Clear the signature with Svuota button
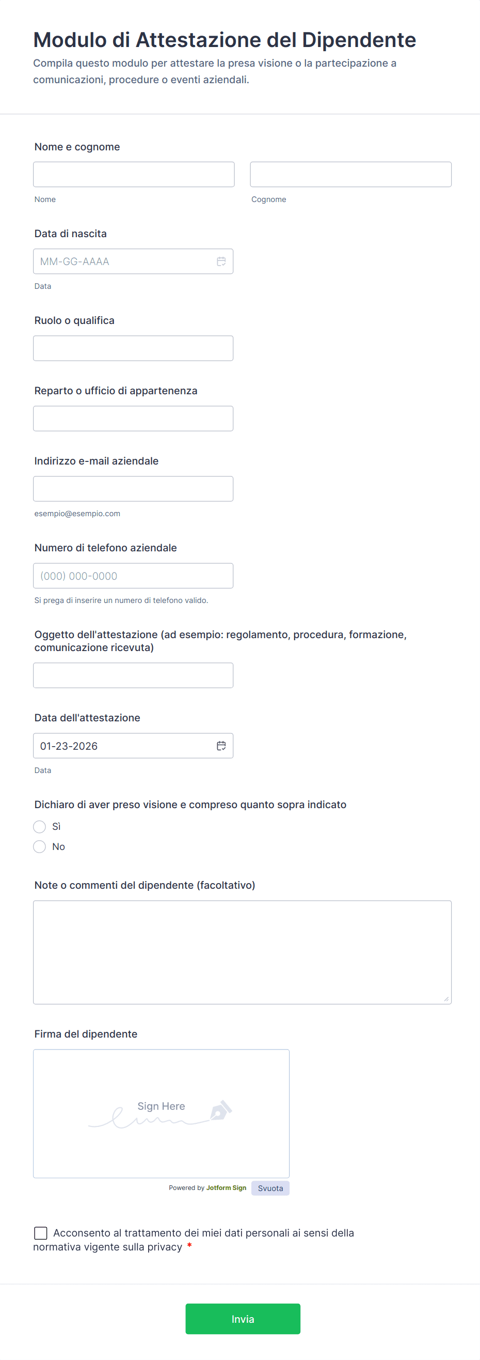 pyautogui.click(x=270, y=1188)
